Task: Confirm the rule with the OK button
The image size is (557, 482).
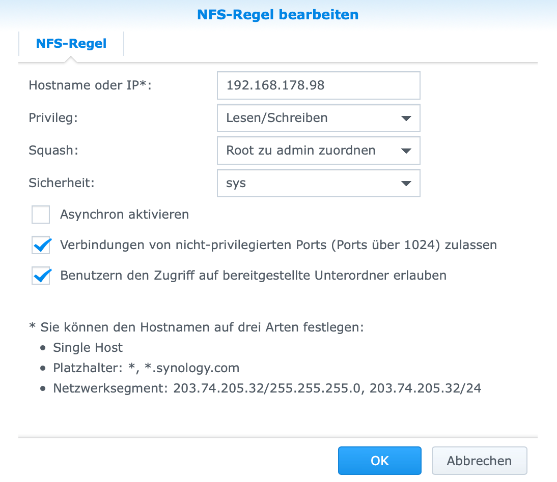Action: [379, 461]
